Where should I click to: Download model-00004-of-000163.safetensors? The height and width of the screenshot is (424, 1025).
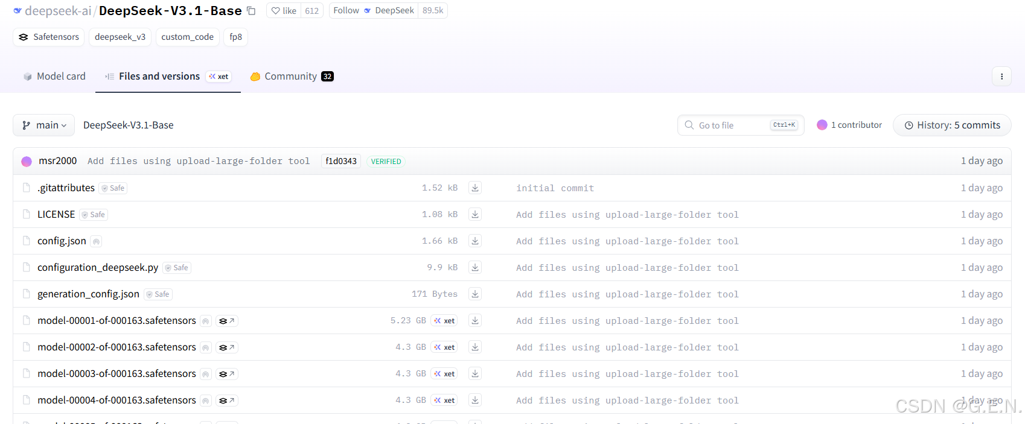pos(475,400)
